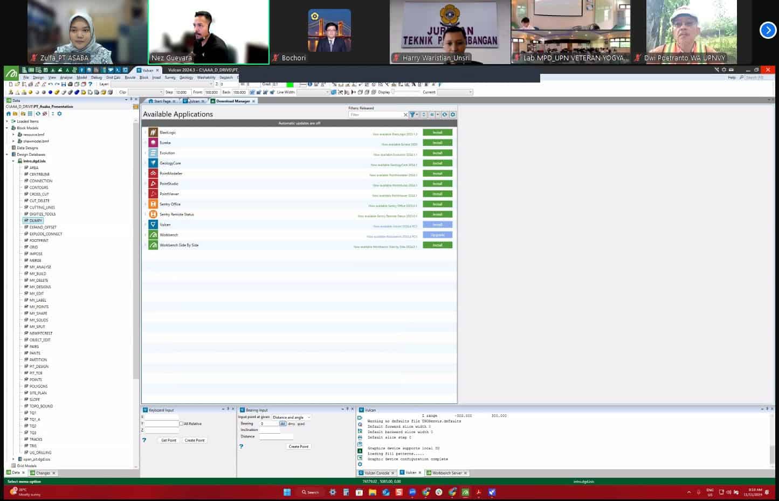Click the weather widget on taskbar

click(x=26, y=492)
